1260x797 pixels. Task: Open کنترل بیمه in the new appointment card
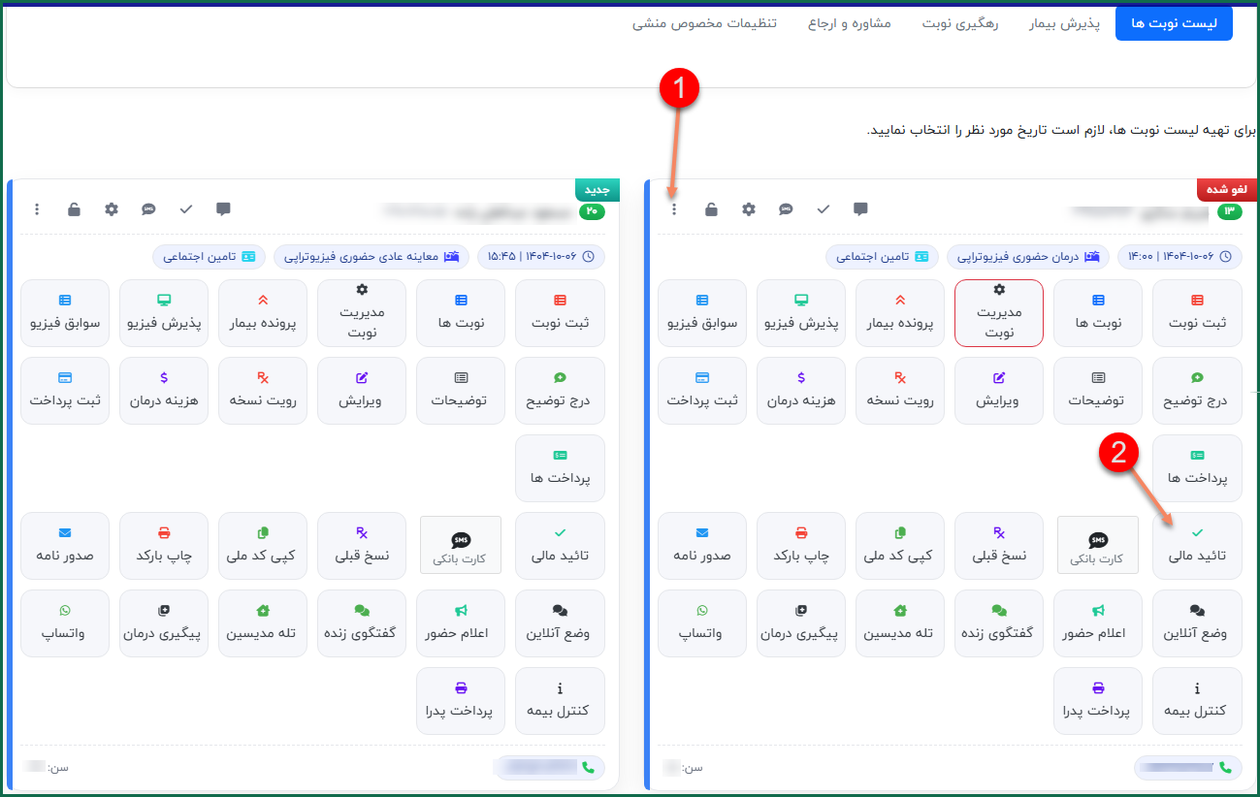(x=559, y=700)
